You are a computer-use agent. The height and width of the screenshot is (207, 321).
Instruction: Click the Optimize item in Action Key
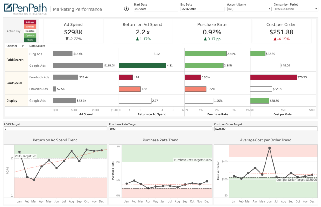tap(30, 36)
